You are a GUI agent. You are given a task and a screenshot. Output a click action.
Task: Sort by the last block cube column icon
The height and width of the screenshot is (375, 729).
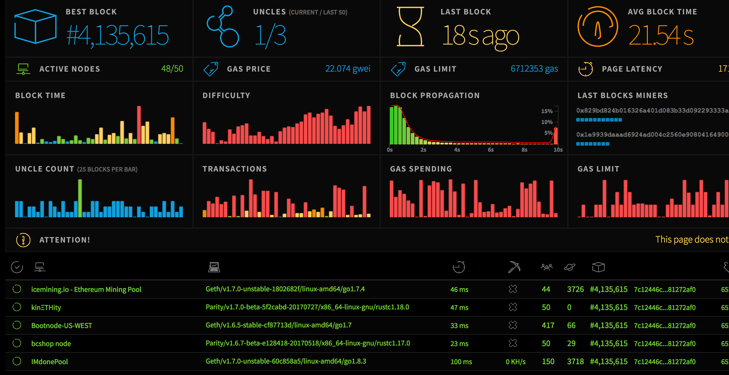click(598, 267)
